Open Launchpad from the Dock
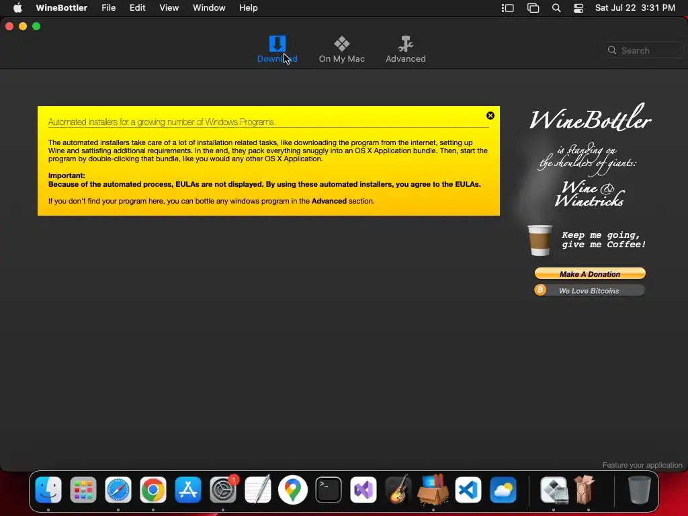This screenshot has width=688, height=516. (x=83, y=490)
